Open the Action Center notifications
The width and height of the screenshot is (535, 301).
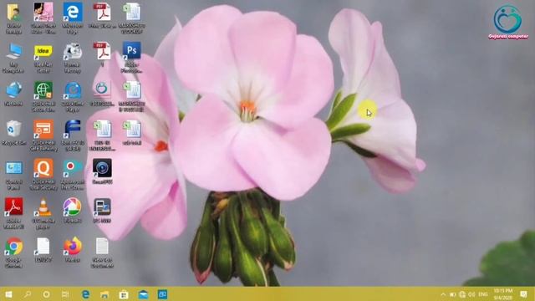[524, 294]
